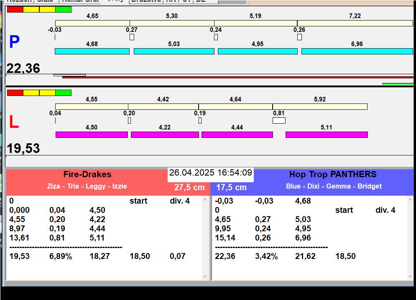Click the green start light in lane P
Viewport: 416px width, 300px height.
point(63,9)
